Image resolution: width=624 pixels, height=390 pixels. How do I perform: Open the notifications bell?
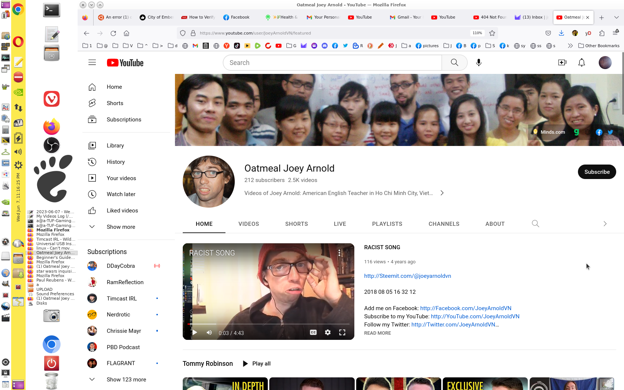pos(582,62)
